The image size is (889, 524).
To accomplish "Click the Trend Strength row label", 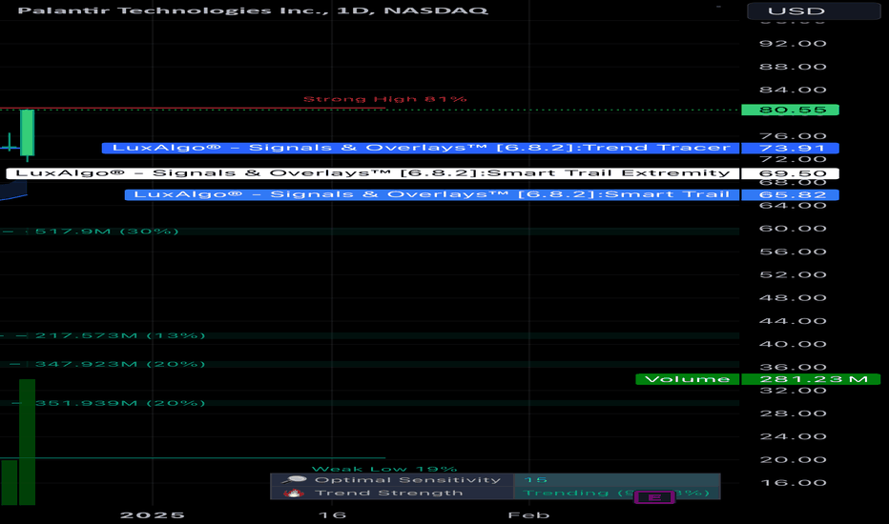I will (388, 493).
